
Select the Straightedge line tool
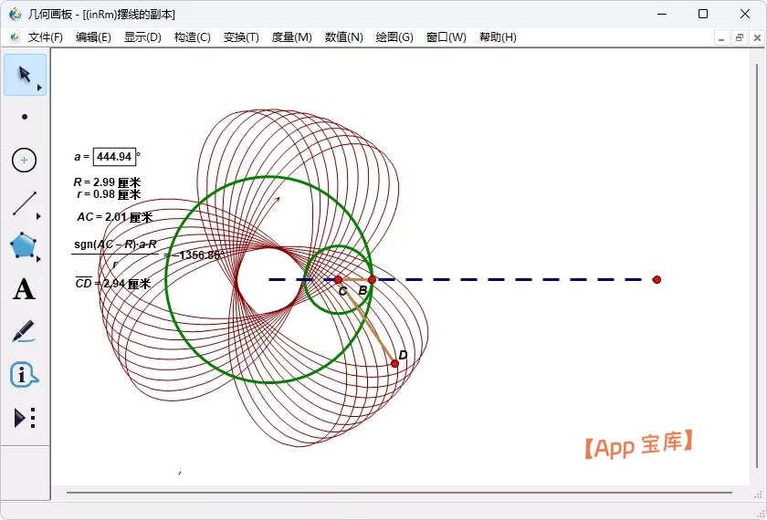click(25, 203)
